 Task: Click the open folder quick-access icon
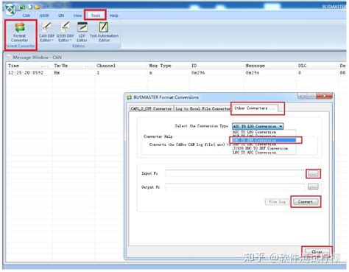(x=37, y=7)
